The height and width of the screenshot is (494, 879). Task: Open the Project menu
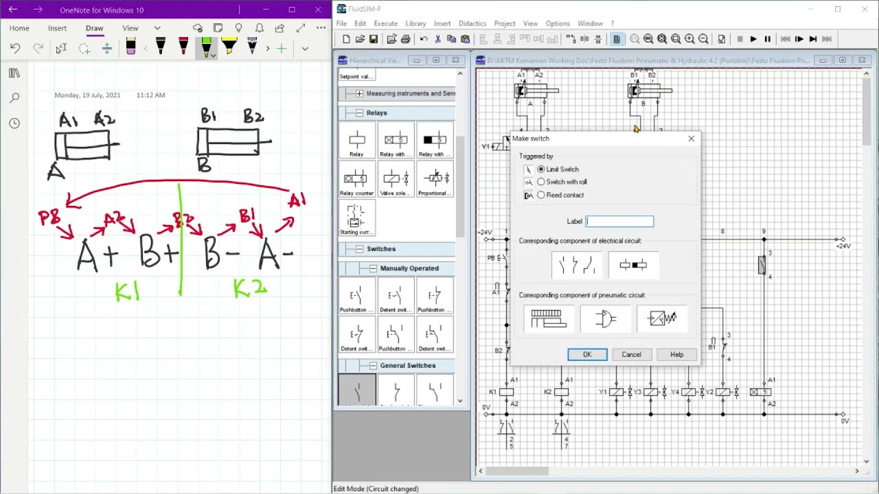(505, 23)
